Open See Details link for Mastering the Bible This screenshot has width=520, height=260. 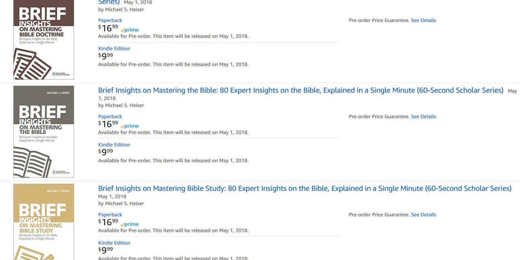tap(423, 117)
